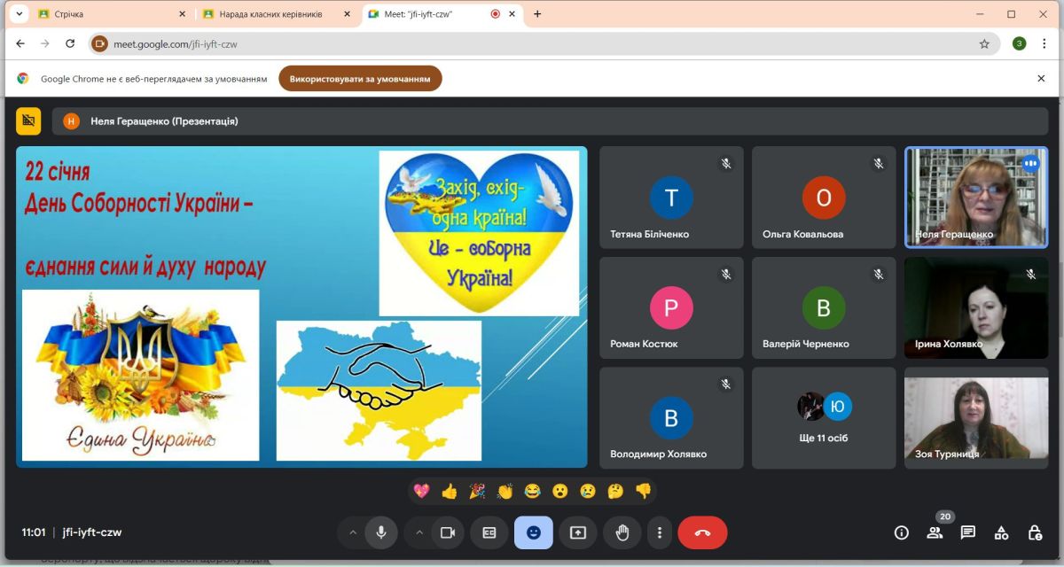Expand audio settings arrow beside microphone
The width and height of the screenshot is (1064, 567).
[x=353, y=532]
